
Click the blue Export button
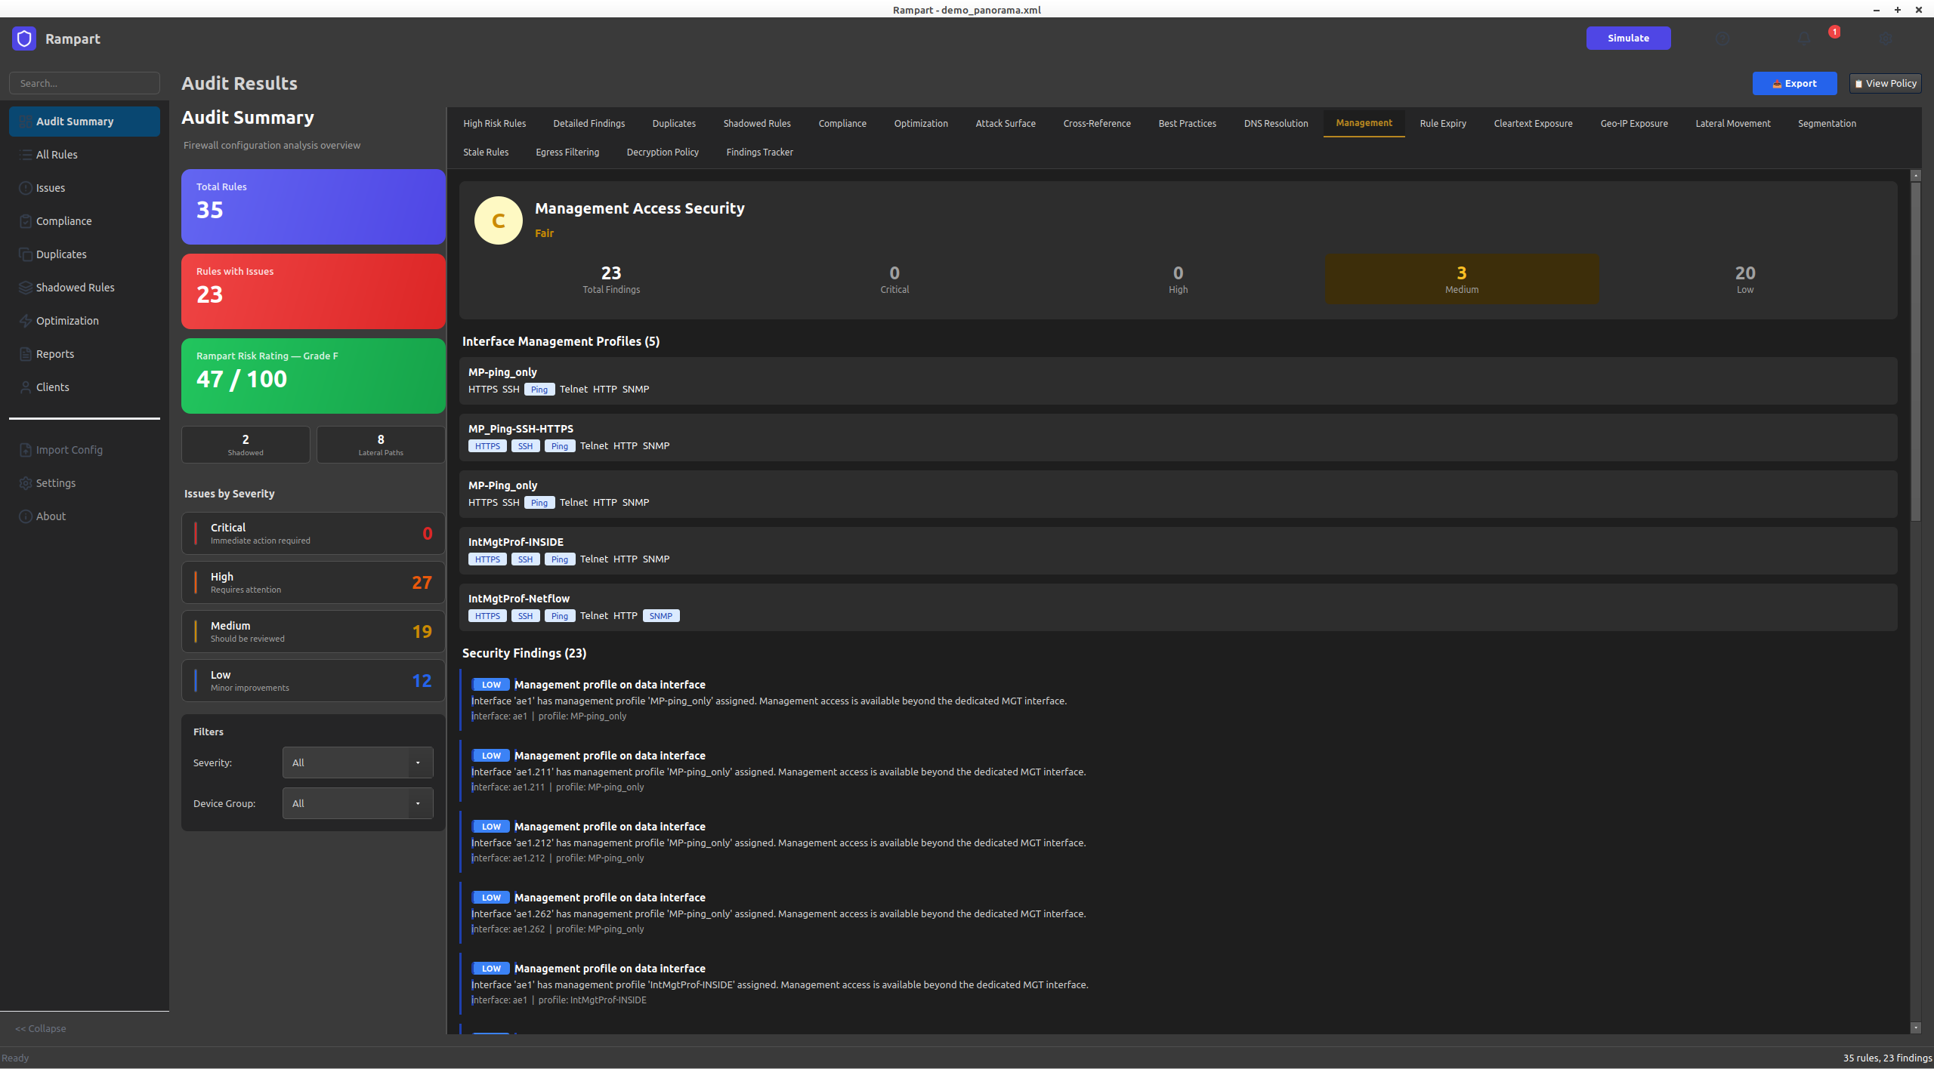coord(1794,83)
